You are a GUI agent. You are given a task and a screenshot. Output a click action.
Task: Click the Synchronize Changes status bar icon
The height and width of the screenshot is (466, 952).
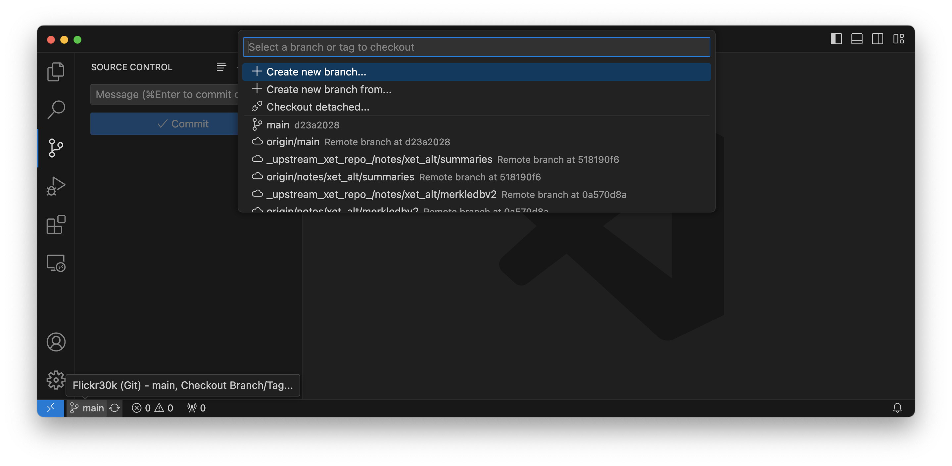(x=115, y=408)
